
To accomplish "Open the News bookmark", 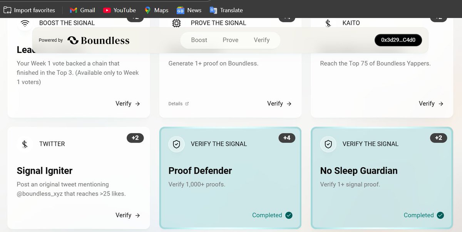I will pyautogui.click(x=189, y=10).
